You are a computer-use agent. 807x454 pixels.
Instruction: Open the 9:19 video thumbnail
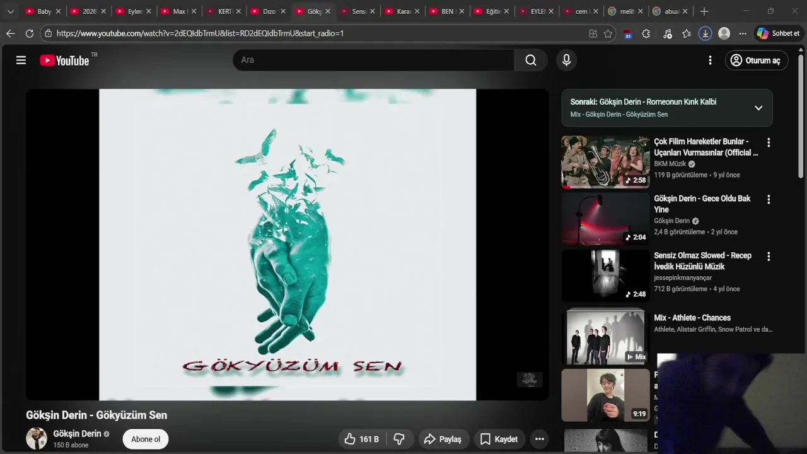tap(605, 395)
